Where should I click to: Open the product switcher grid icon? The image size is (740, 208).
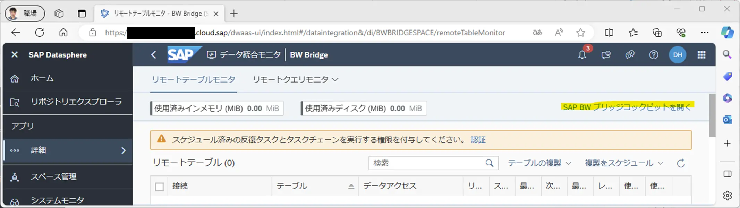point(701,55)
